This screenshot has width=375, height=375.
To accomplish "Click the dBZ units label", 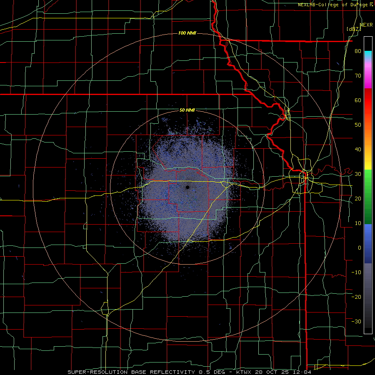I will pyautogui.click(x=354, y=29).
